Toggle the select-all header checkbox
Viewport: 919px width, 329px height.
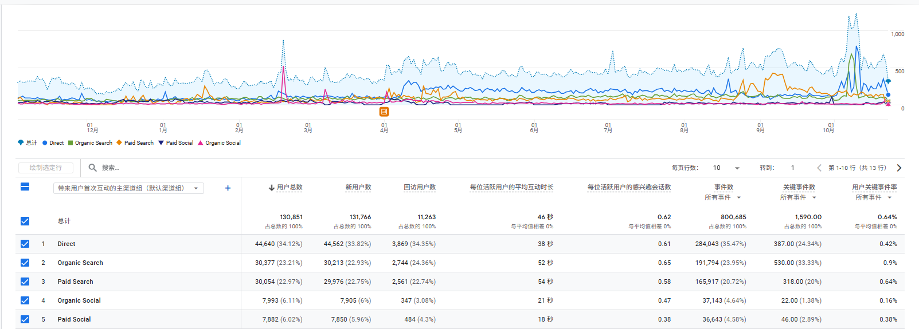(x=25, y=187)
